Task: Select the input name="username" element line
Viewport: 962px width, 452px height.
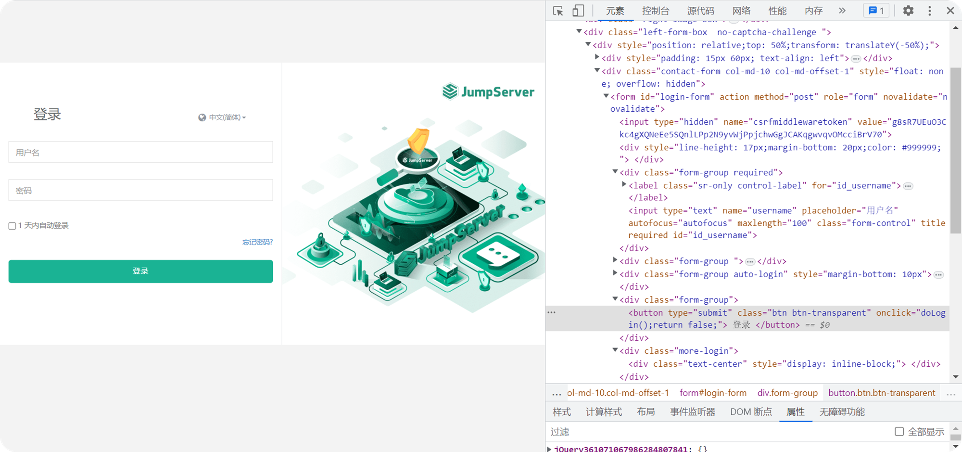Action: pyautogui.click(x=787, y=223)
